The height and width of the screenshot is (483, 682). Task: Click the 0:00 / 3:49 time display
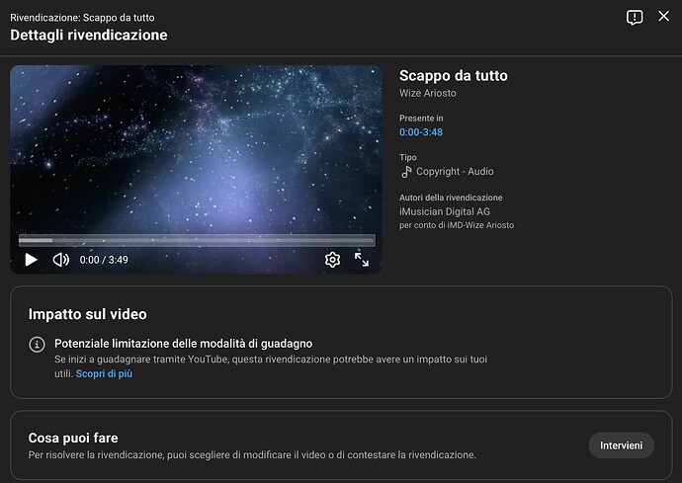104,260
